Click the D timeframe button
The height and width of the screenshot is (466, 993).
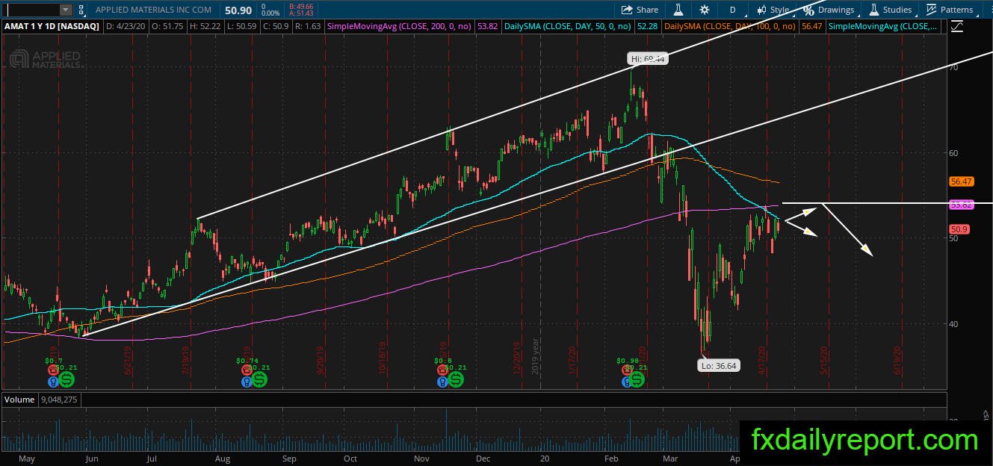pyautogui.click(x=732, y=10)
